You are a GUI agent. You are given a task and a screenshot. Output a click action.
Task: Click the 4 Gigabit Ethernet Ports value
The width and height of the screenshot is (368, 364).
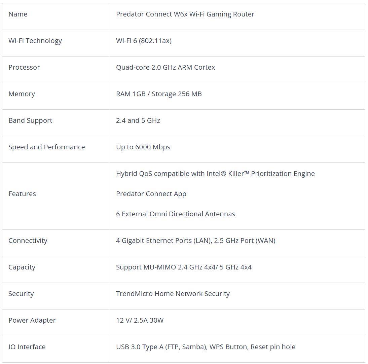(195, 241)
